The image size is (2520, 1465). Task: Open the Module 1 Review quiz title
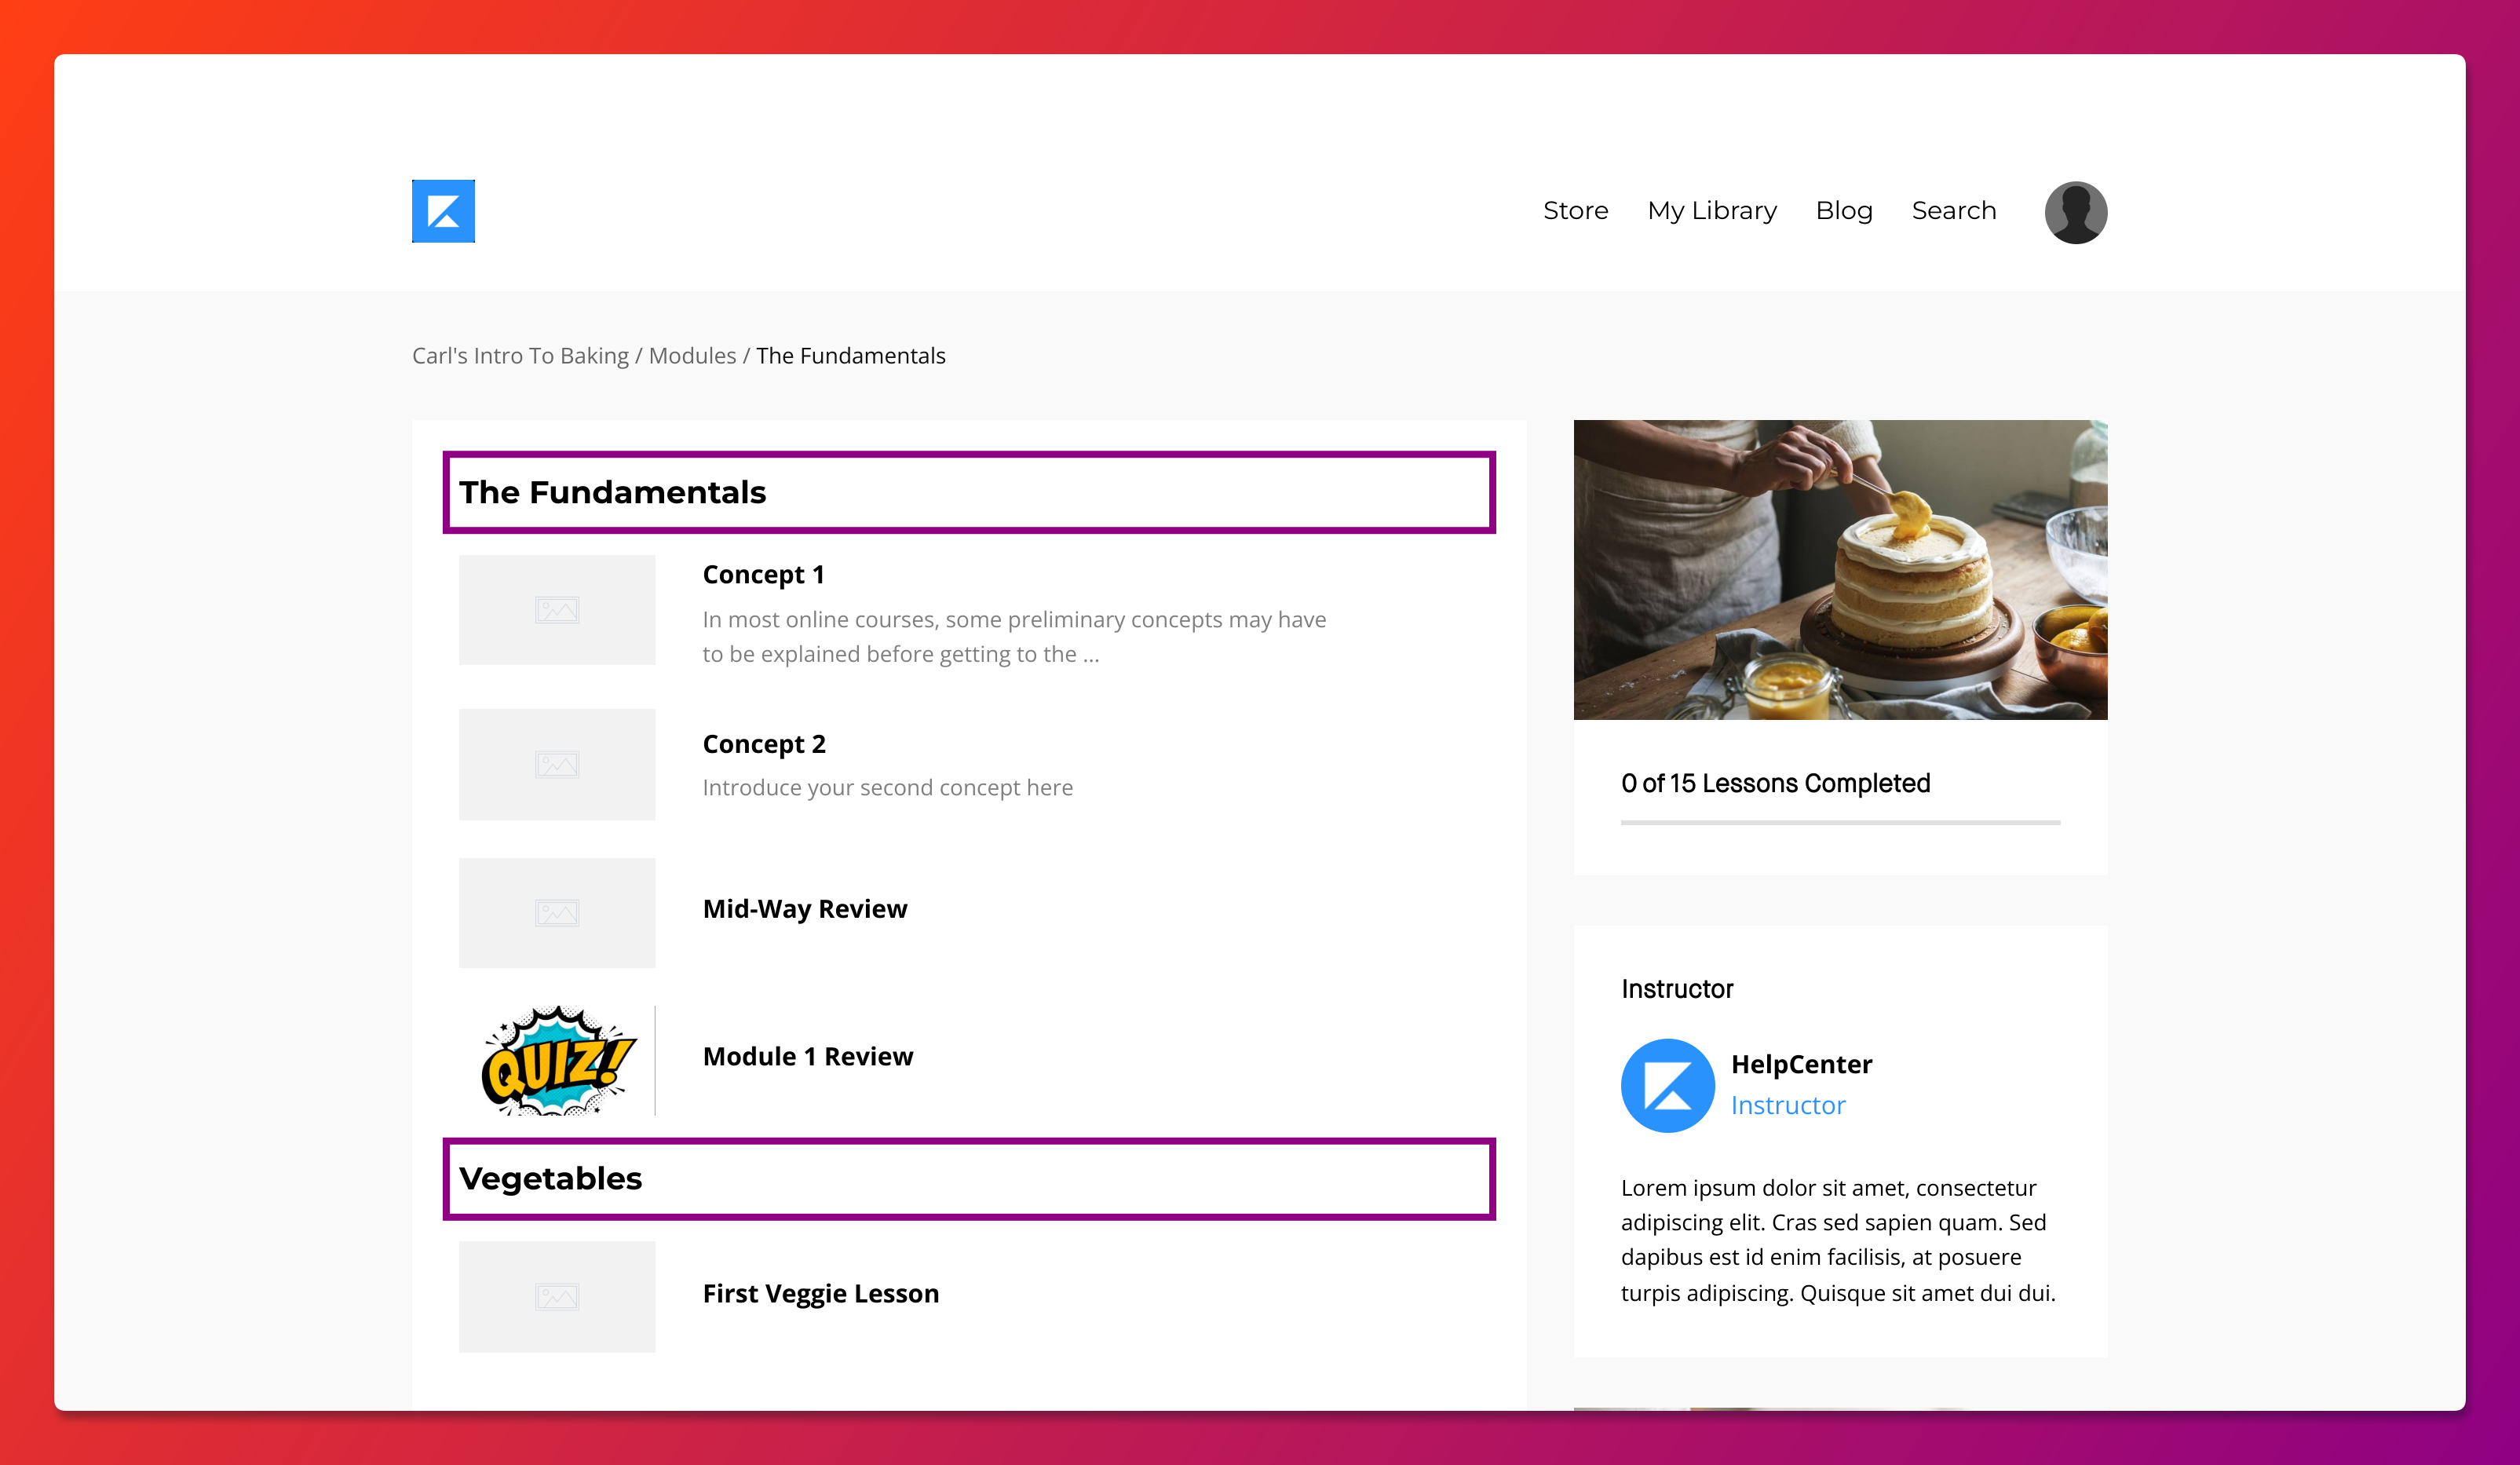point(808,1057)
